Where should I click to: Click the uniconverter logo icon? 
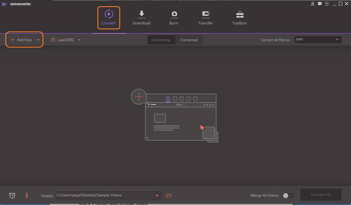[4, 4]
